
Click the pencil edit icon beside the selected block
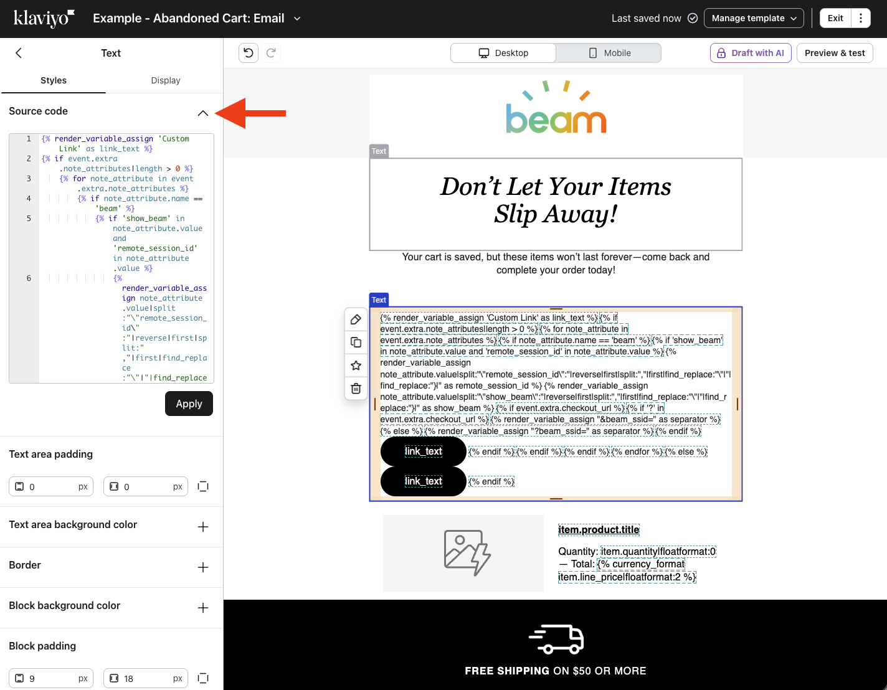(356, 319)
